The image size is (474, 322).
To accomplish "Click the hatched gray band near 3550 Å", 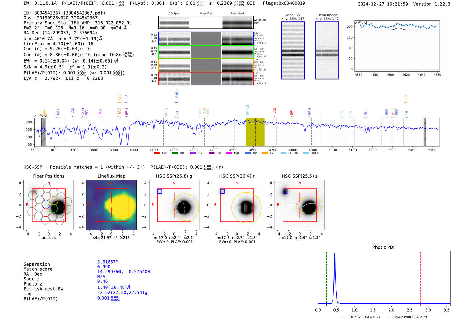I will [43, 132].
